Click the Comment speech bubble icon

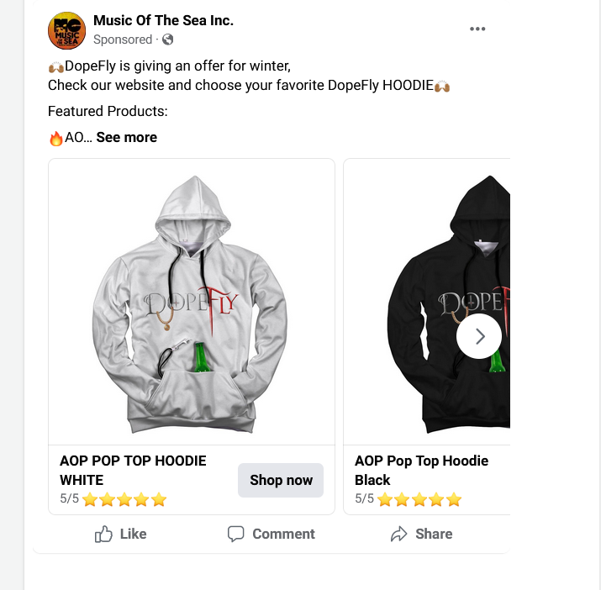(x=236, y=534)
